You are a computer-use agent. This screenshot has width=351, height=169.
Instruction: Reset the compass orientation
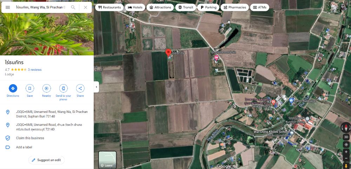[346, 127]
